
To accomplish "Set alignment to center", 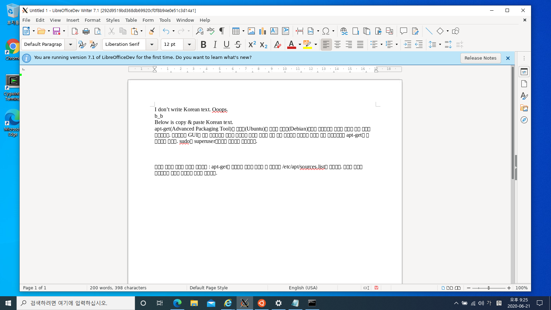I will coord(337,44).
